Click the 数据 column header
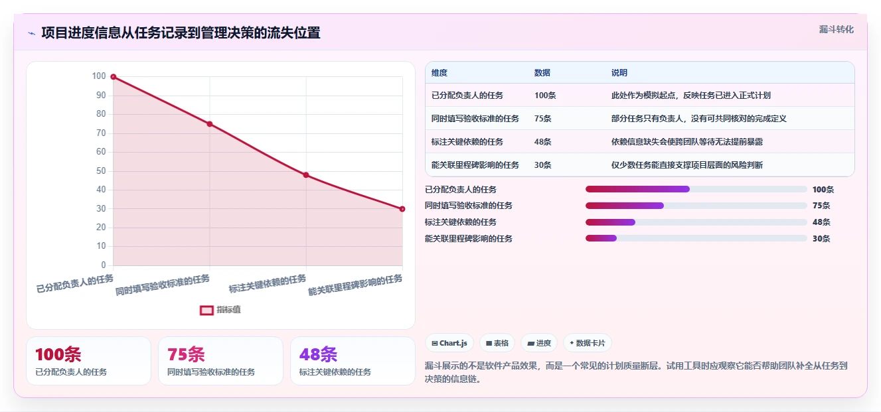The image size is (881, 412). pos(542,73)
